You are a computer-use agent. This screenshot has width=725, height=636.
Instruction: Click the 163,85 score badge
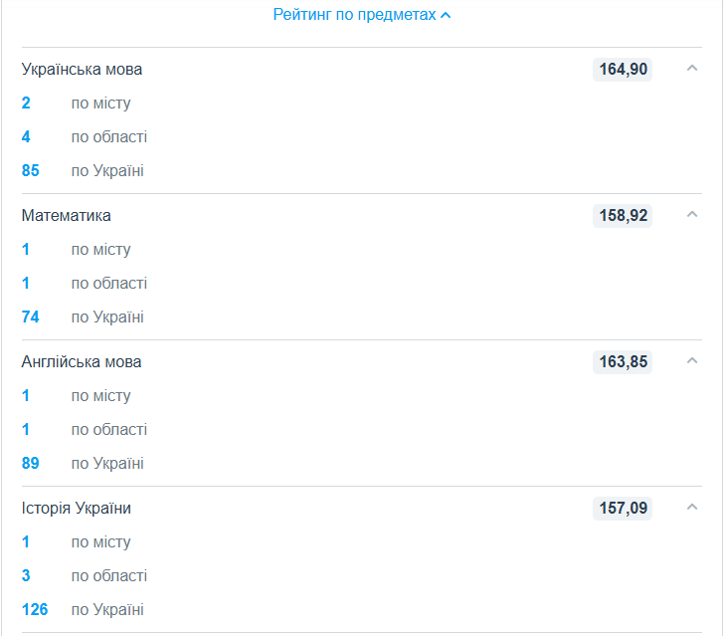click(623, 362)
